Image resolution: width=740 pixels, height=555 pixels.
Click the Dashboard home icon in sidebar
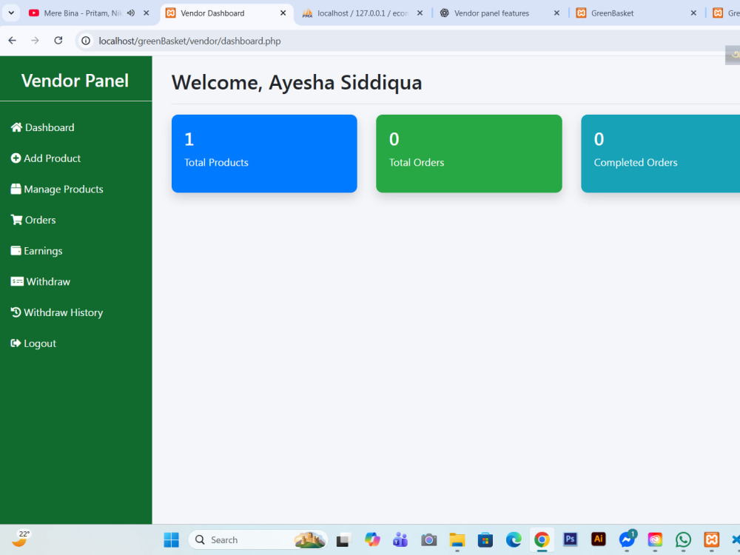(16, 127)
